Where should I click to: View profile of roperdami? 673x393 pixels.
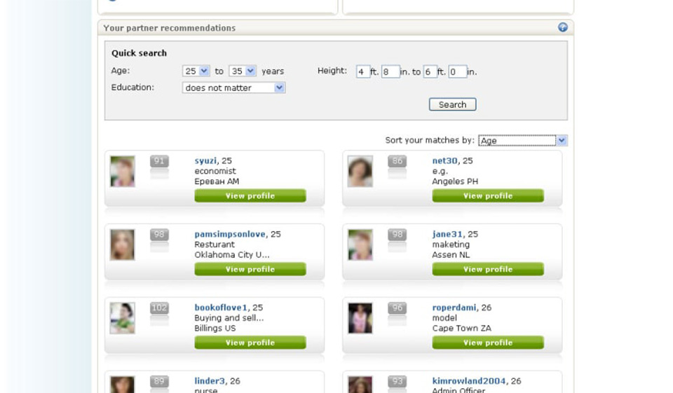[488, 343]
